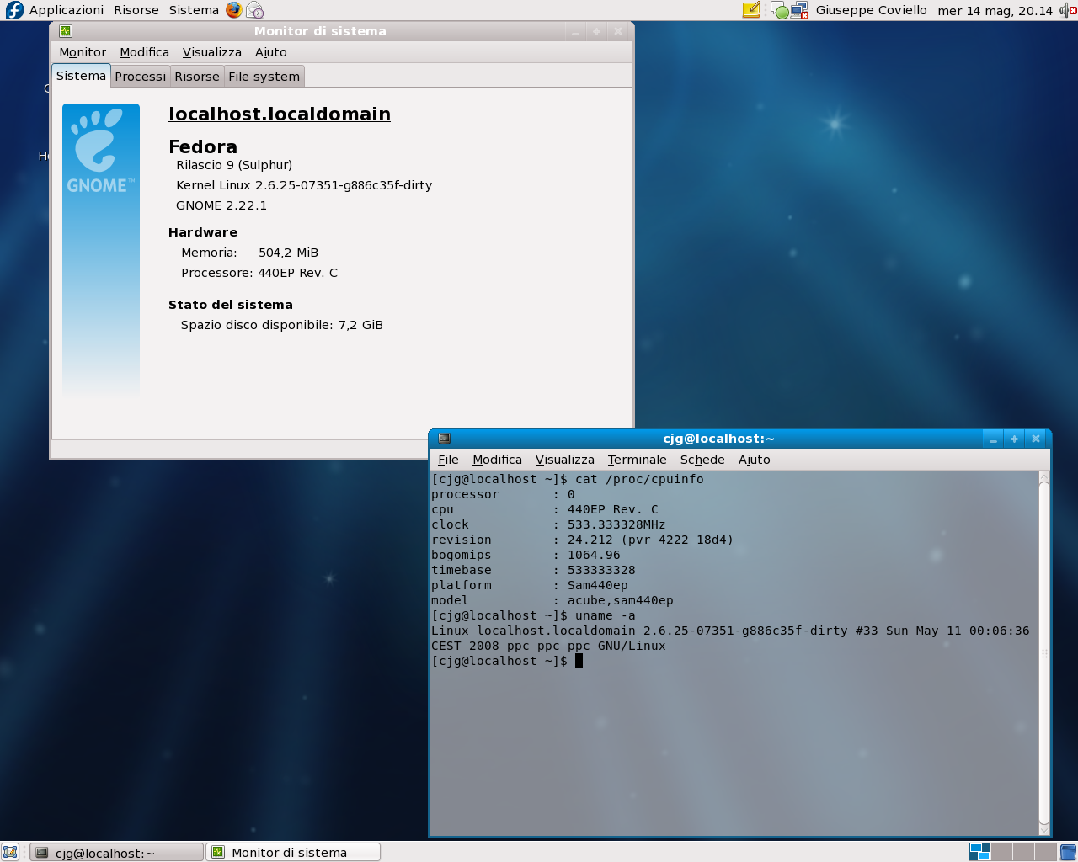Click the show desktop button icon
The height and width of the screenshot is (862, 1078).
tap(10, 852)
